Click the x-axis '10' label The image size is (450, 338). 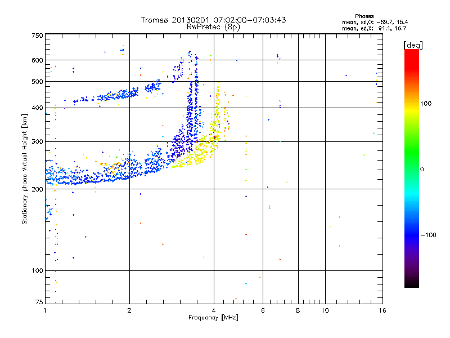pyautogui.click(x=325, y=310)
